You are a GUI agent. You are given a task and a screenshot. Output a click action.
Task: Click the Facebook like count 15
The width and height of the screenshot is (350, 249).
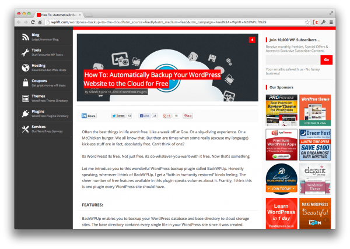[155, 116]
